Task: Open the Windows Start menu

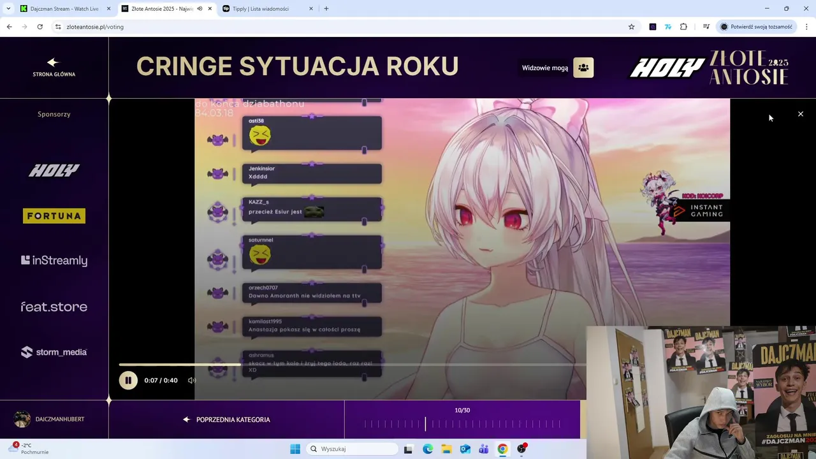Action: click(x=295, y=449)
